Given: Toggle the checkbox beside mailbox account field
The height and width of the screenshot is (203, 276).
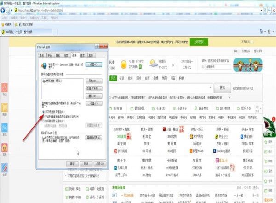Looking at the screenshot, I should 203,67.
